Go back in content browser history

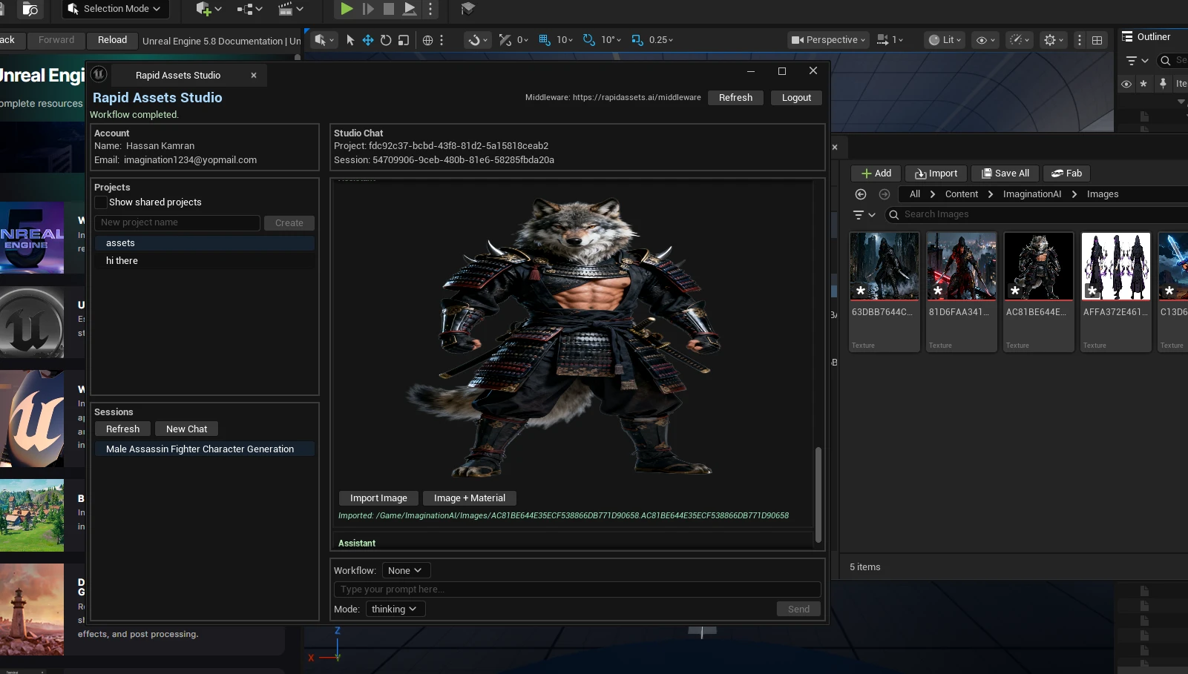(x=861, y=194)
